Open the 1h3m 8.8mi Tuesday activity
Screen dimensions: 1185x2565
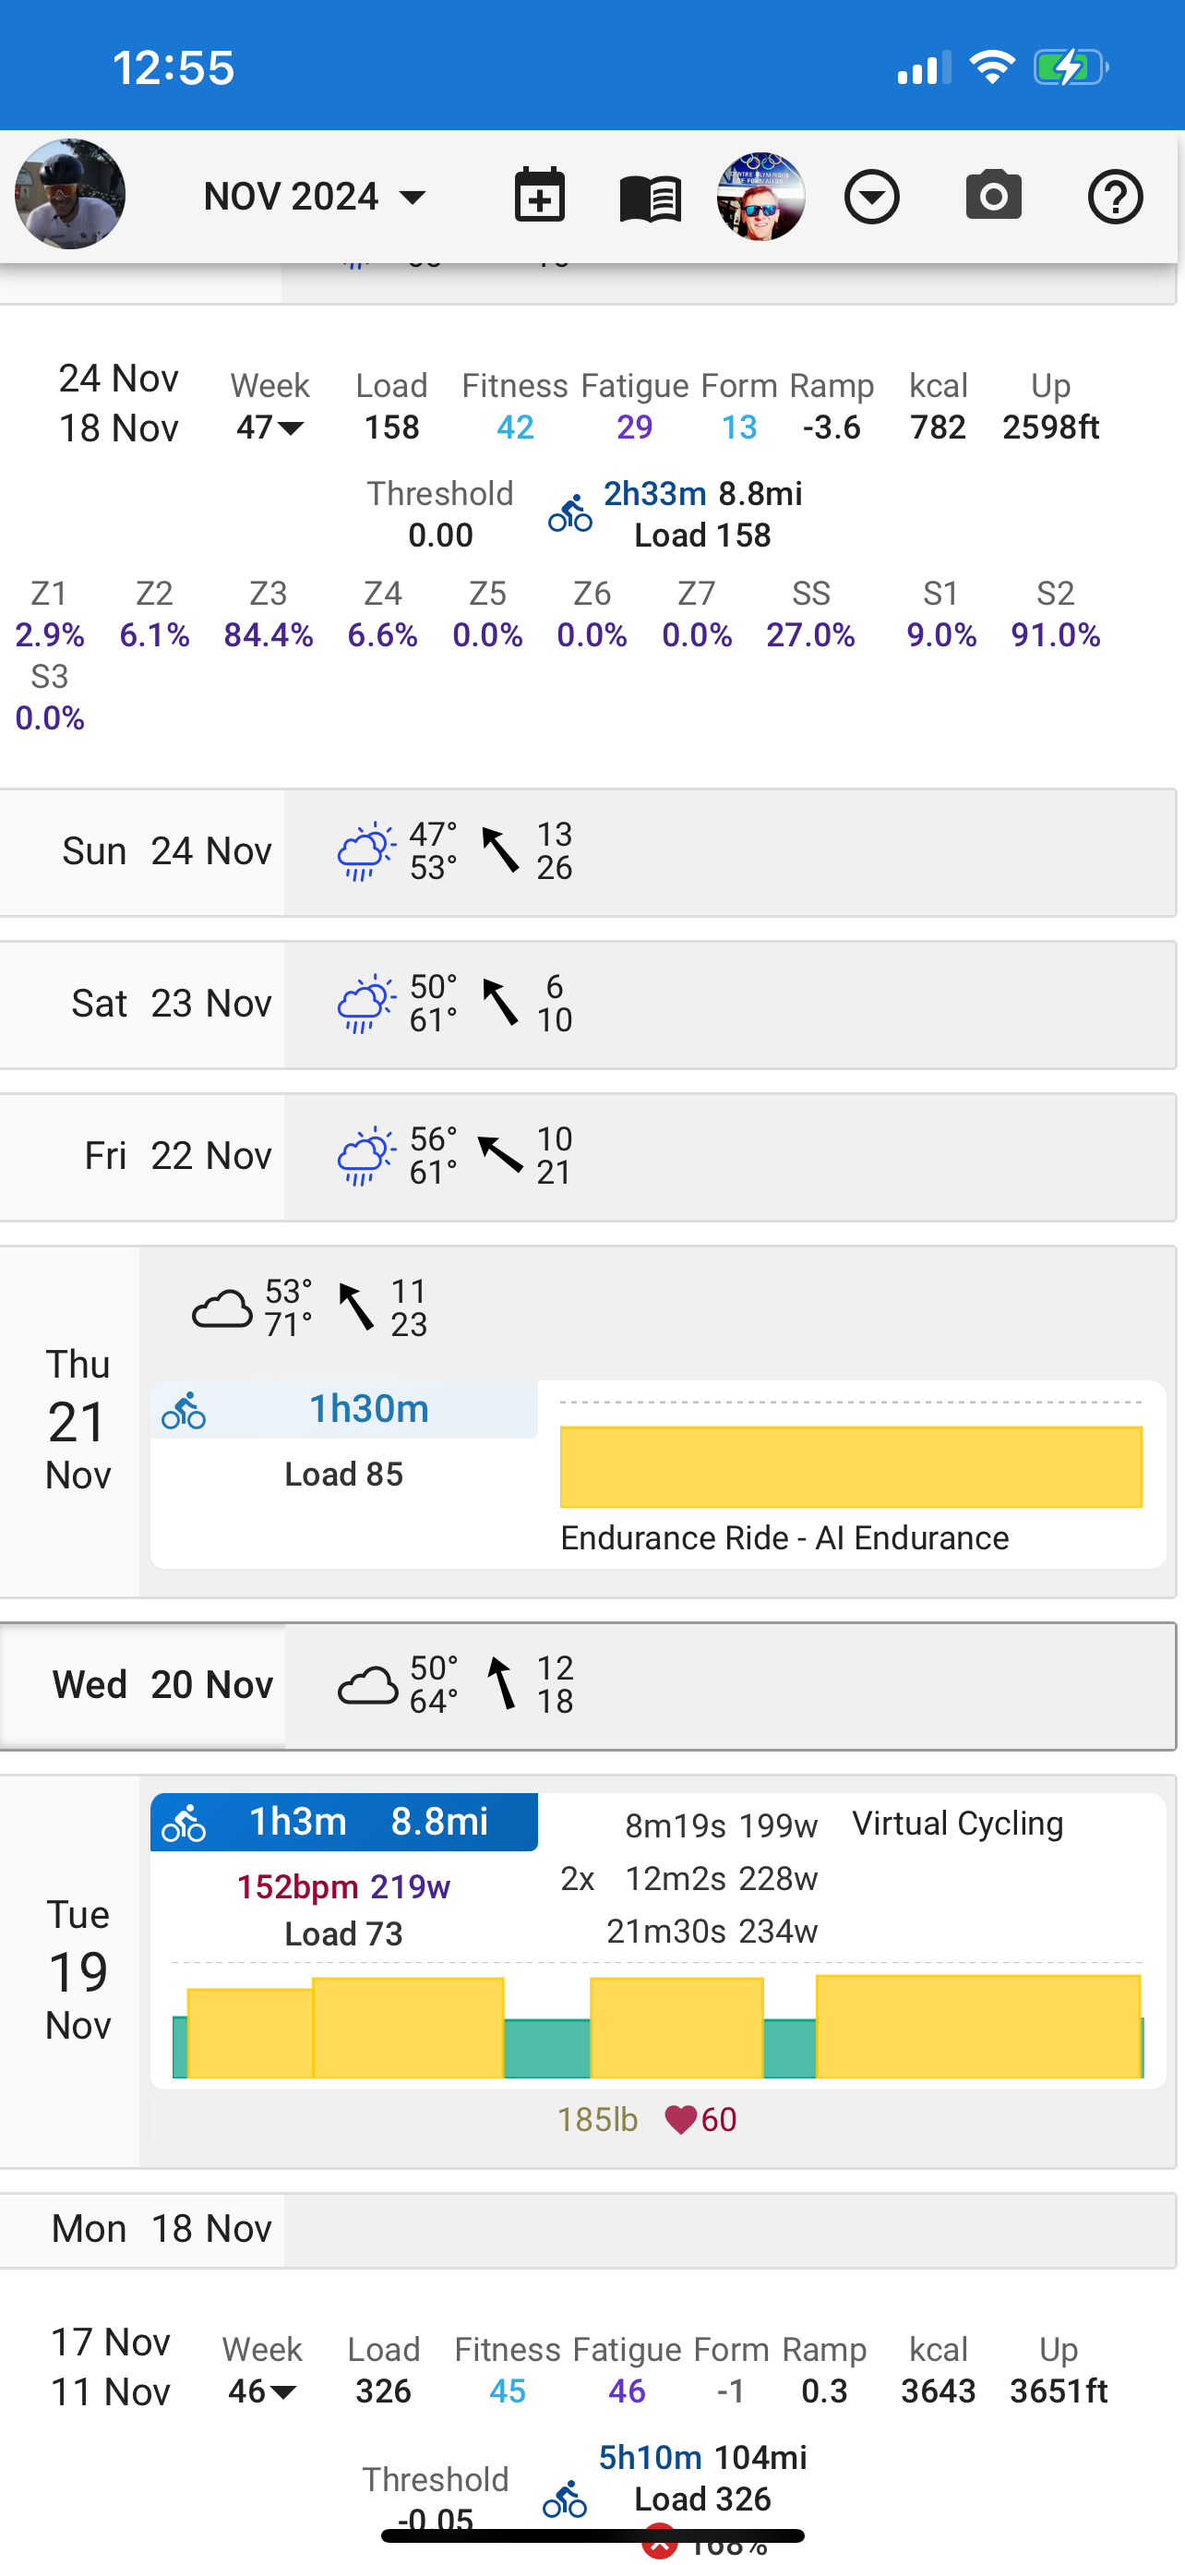(x=344, y=1823)
